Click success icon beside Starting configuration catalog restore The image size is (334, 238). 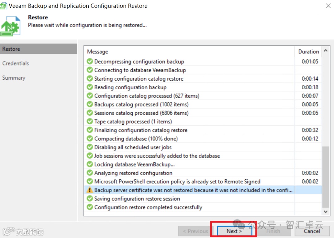coord(90,78)
